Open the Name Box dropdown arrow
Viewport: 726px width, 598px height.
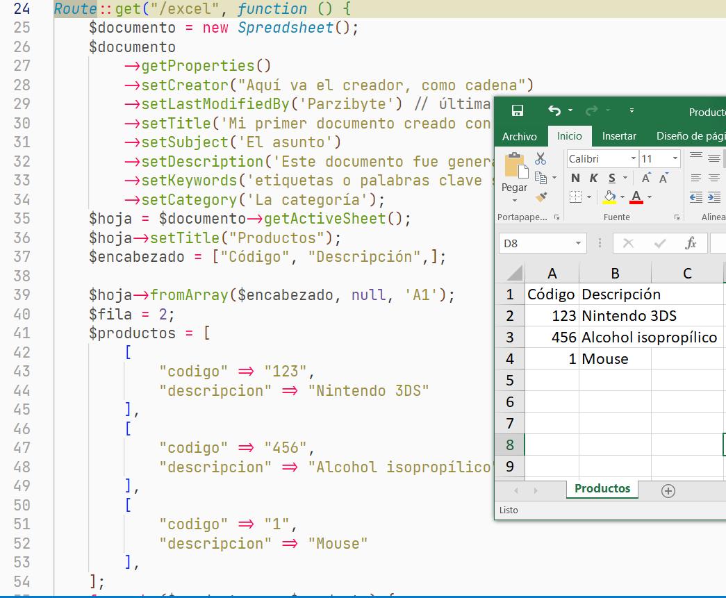pos(578,244)
